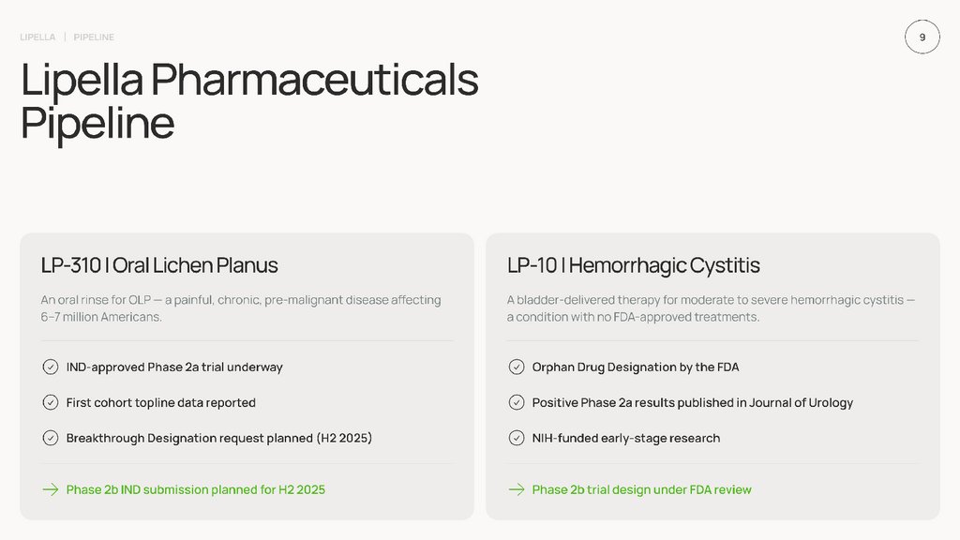Click check icon beside NIH-funded early-stage research

click(517, 438)
